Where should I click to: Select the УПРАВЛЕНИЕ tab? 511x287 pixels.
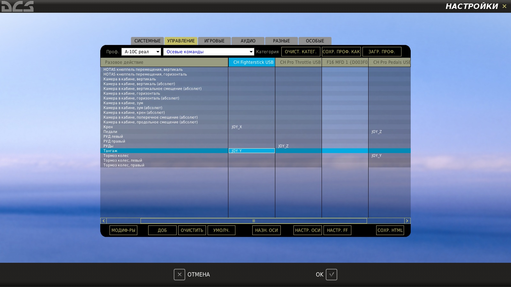pyautogui.click(x=181, y=41)
